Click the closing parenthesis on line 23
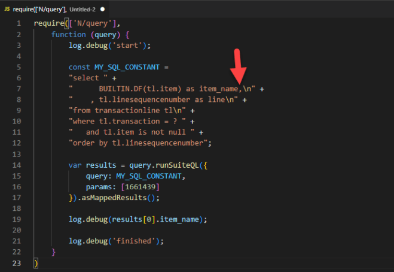This screenshot has width=394, height=272. pos(36,263)
